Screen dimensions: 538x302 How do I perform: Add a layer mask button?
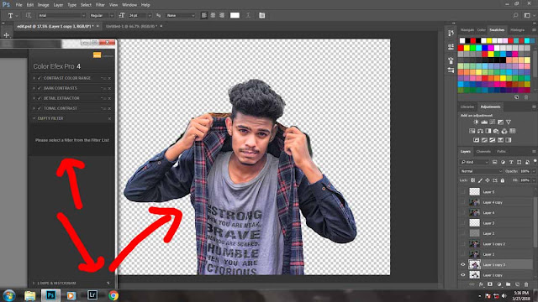(490, 284)
